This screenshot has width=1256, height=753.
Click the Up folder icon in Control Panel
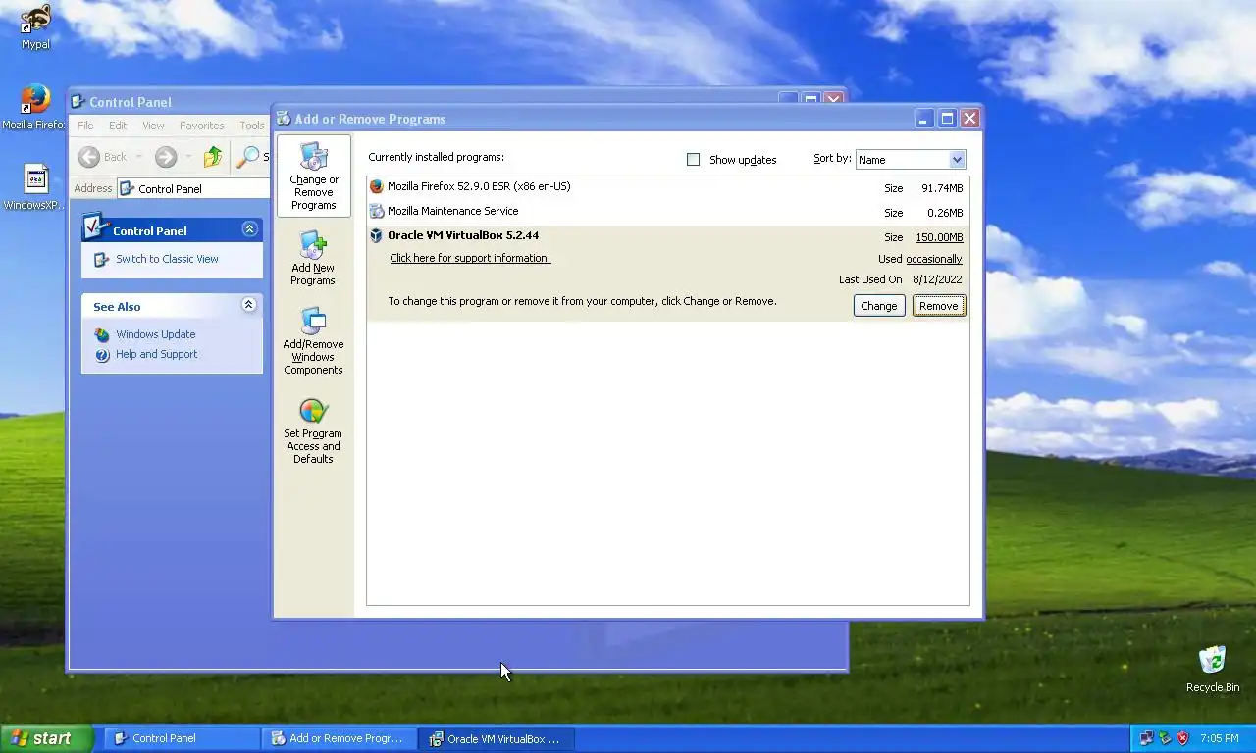click(213, 157)
